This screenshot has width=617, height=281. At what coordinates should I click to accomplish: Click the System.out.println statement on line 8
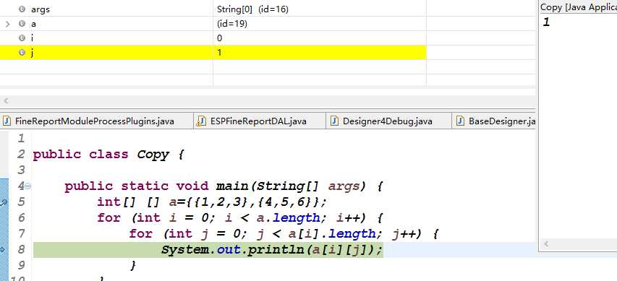pyautogui.click(x=272, y=249)
